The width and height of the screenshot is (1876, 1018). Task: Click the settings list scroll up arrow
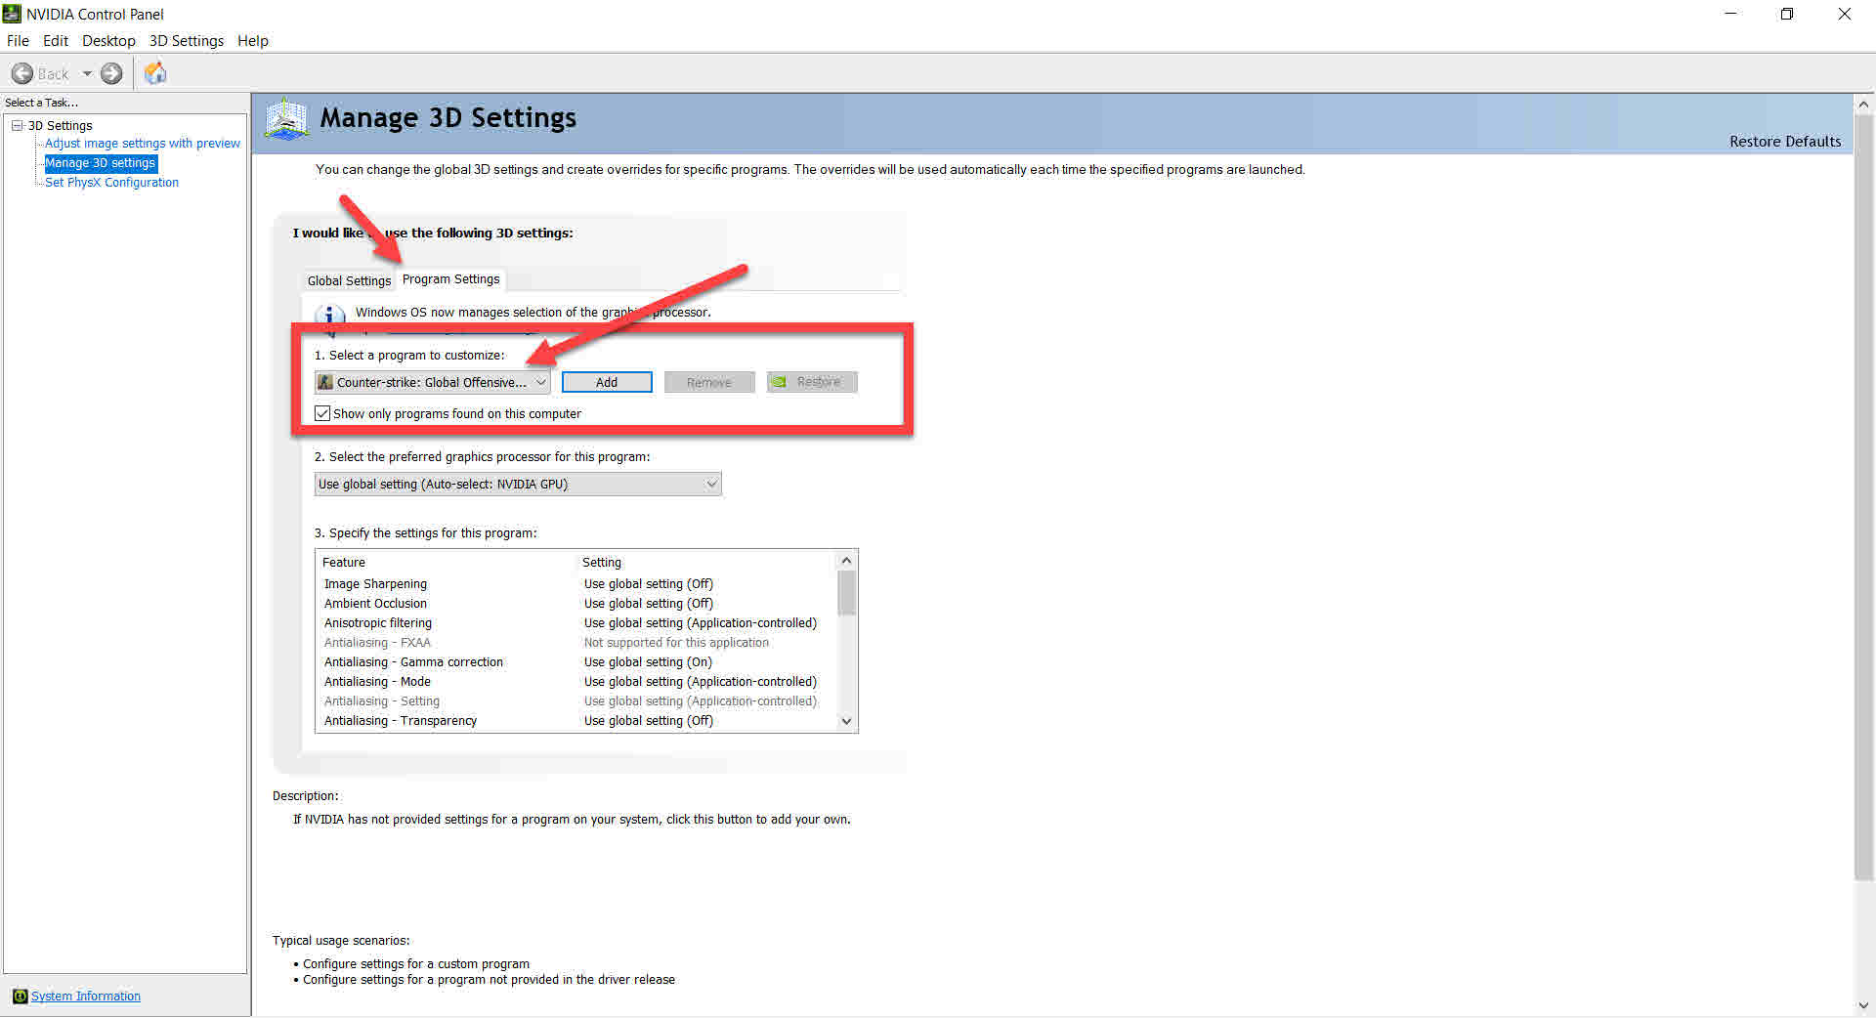847,560
